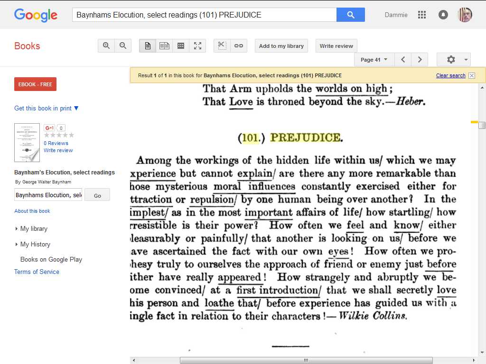Click the author name George Walter Baynham

[x=47, y=182]
